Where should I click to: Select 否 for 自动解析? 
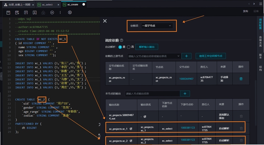(129, 47)
